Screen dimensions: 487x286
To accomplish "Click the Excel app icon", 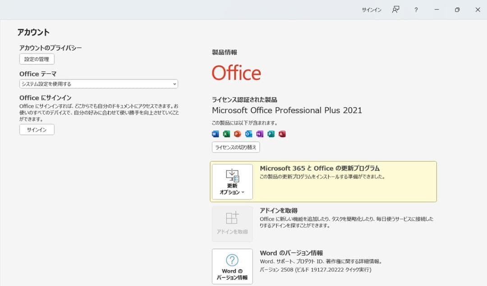I will (x=226, y=134).
